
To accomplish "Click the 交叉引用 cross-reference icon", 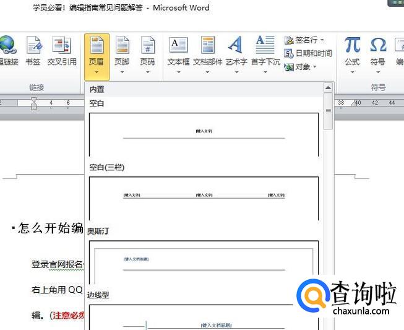I will tap(61, 45).
